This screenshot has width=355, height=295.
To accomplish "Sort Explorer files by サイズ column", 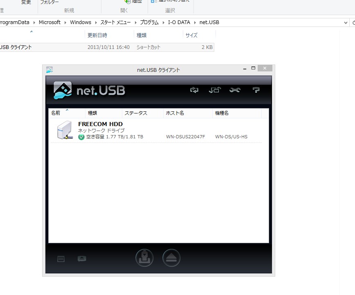I will tap(199, 35).
